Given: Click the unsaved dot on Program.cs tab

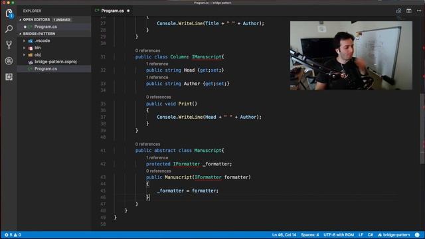Looking at the screenshot, I should tap(128, 11).
